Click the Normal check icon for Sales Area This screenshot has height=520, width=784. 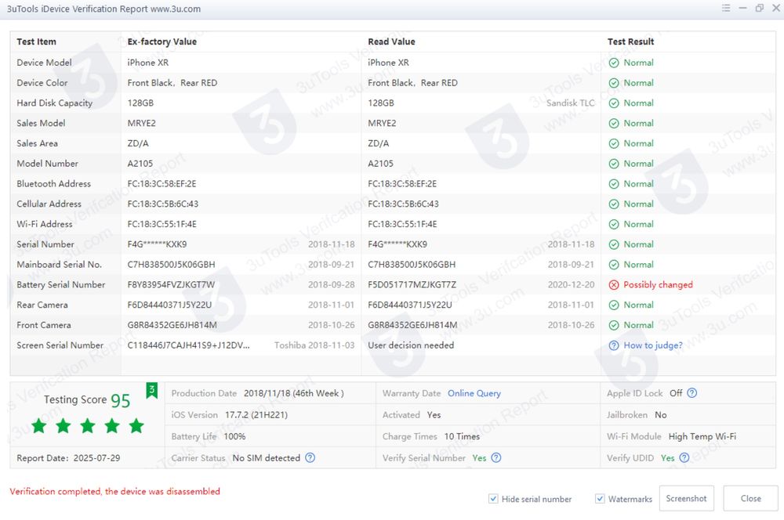[x=614, y=144]
